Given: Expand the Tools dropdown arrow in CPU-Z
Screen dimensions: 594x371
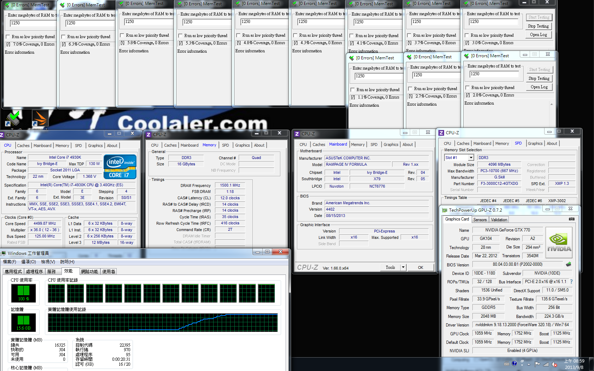Looking at the screenshot, I should pos(403,267).
